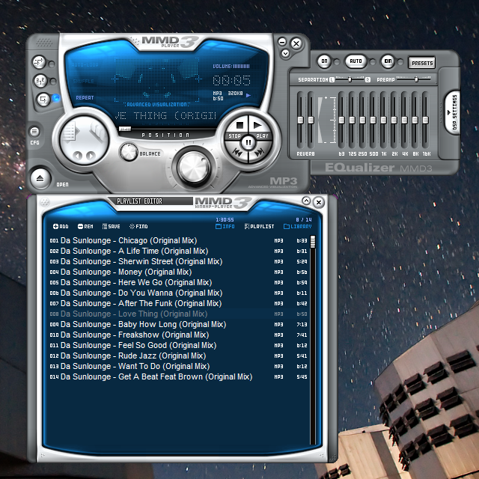The width and height of the screenshot is (479, 479).
Task: Toggle the equalizer AUTO button
Action: point(356,61)
